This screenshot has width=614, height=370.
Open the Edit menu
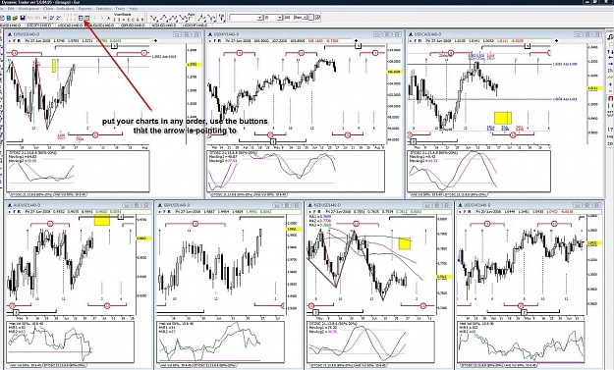coord(11,8)
